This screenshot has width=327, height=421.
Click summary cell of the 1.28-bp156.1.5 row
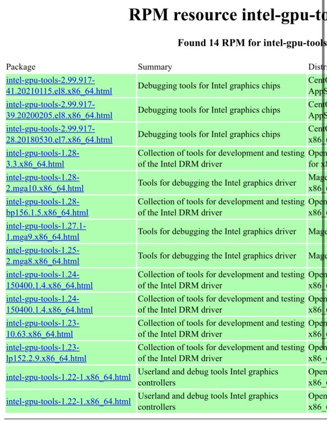pos(222,207)
